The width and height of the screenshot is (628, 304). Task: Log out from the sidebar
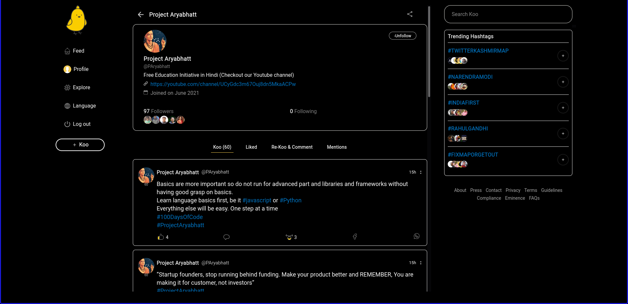point(78,124)
